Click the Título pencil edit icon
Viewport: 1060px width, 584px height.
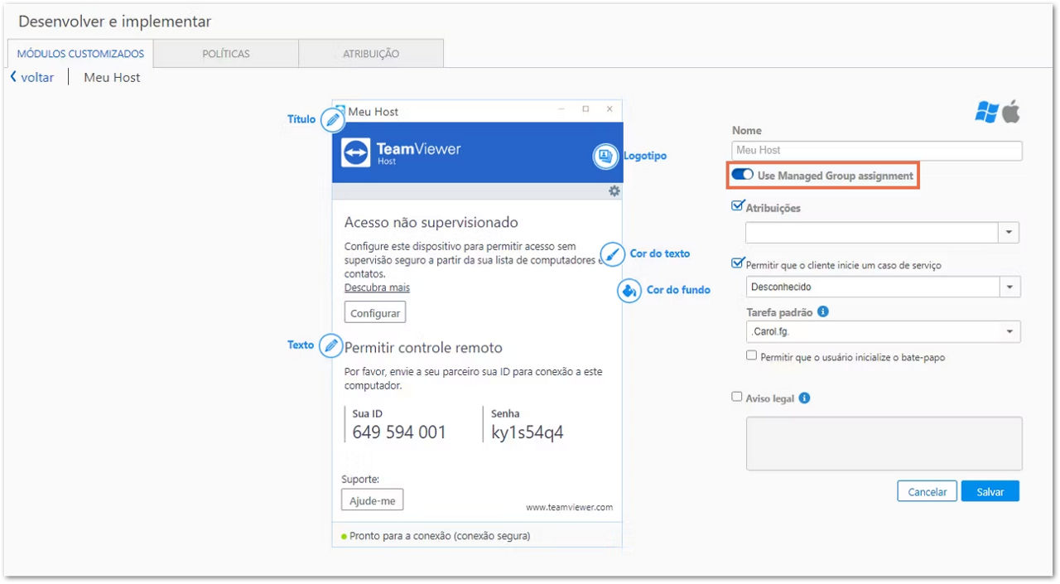pos(332,120)
